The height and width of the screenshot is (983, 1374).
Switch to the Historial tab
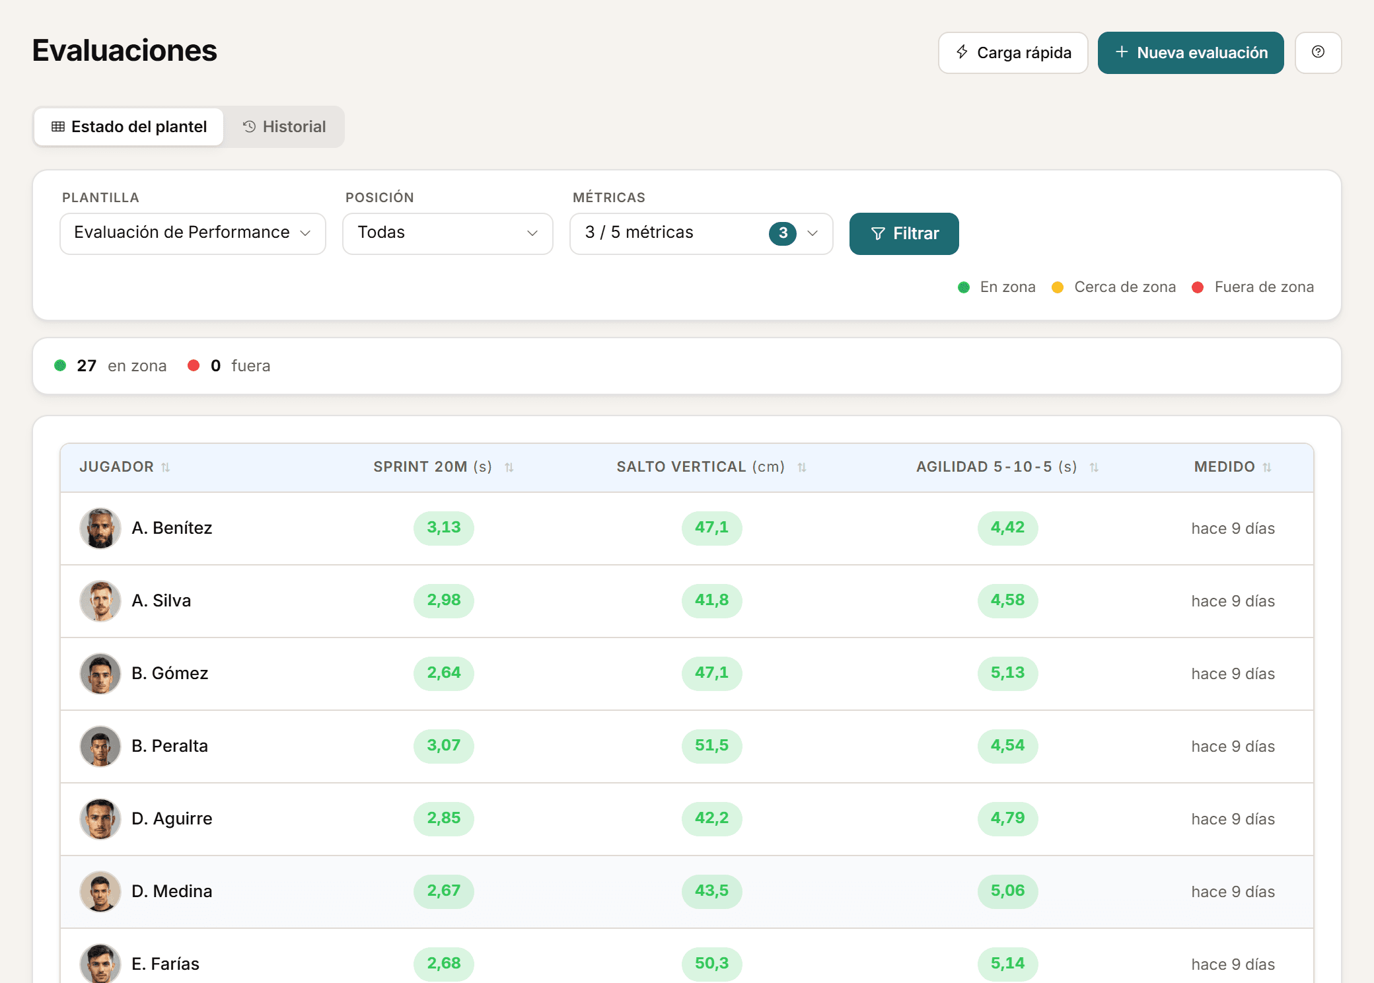284,127
